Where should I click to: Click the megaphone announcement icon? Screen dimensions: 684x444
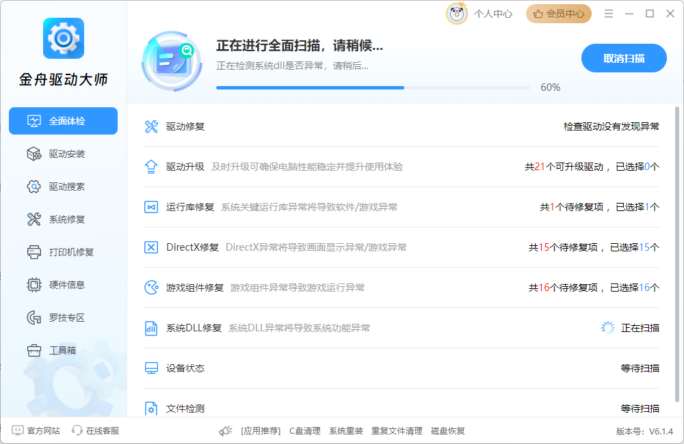226,431
